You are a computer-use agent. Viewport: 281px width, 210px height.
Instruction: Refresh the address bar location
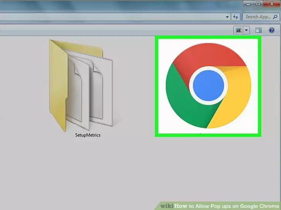(236, 17)
